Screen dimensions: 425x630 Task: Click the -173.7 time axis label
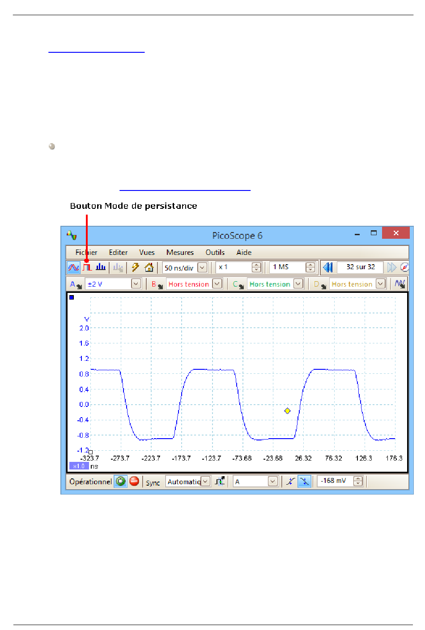181,458
